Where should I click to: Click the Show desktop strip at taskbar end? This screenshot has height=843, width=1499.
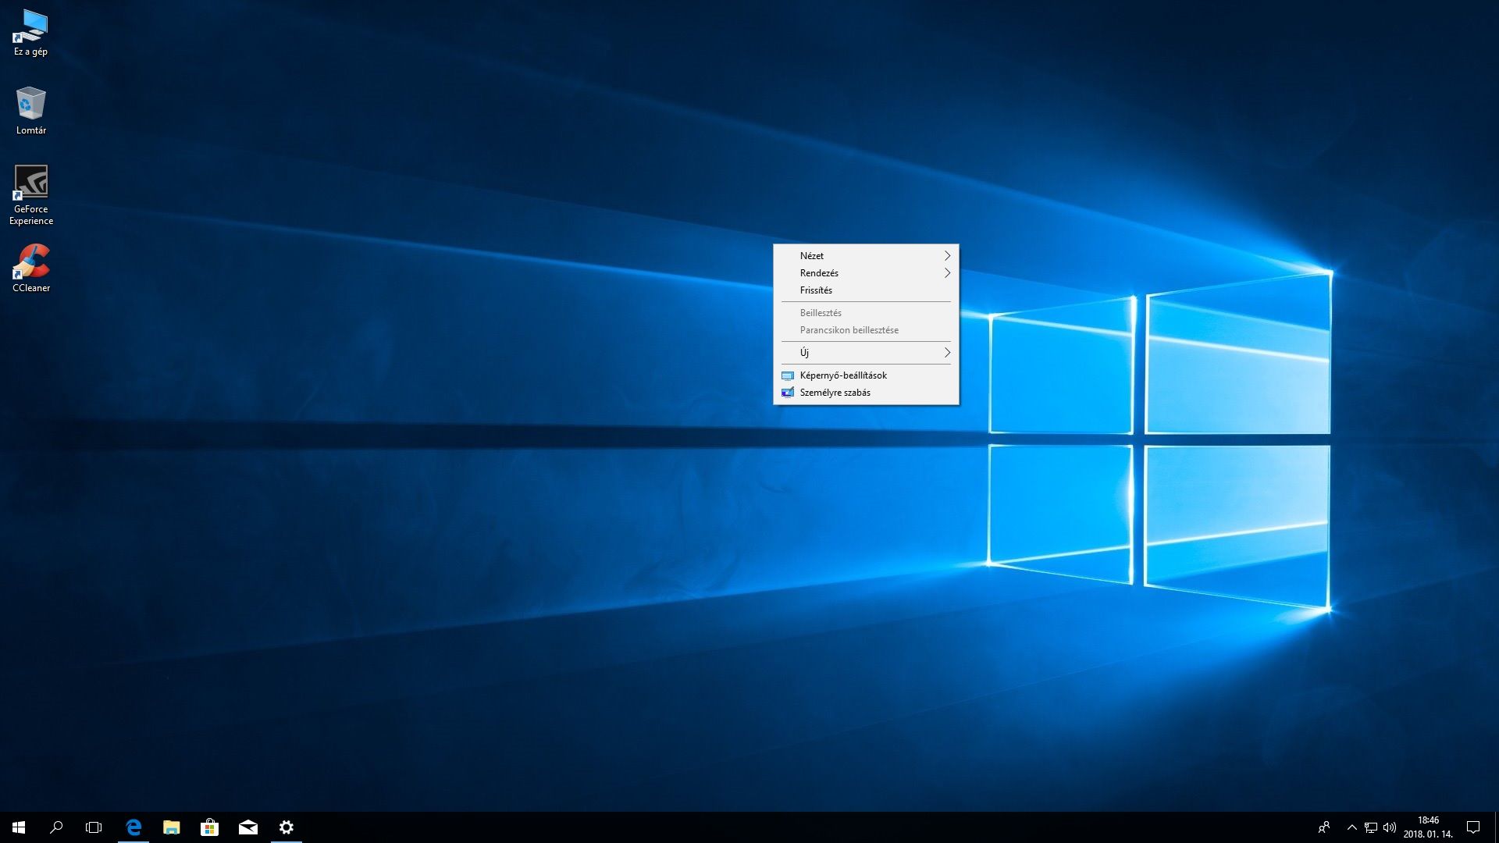click(1496, 827)
